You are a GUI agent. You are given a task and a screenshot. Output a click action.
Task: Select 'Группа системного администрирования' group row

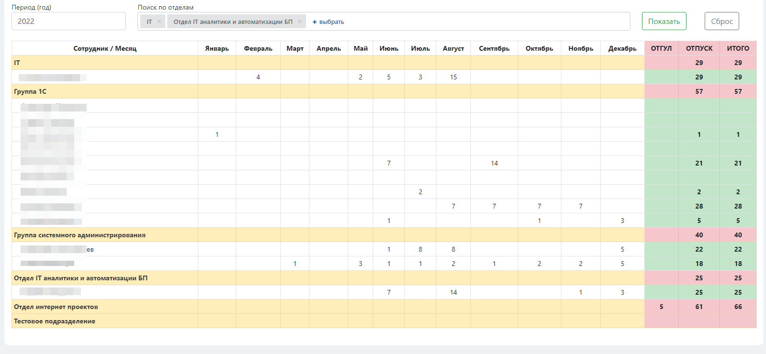tap(80, 235)
